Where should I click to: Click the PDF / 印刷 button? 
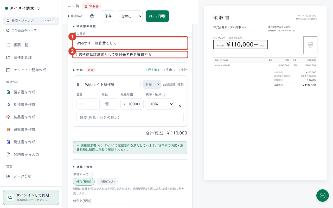[157, 16]
